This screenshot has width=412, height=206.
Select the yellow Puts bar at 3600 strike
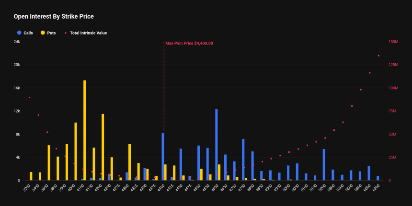pyautogui.click(x=49, y=162)
